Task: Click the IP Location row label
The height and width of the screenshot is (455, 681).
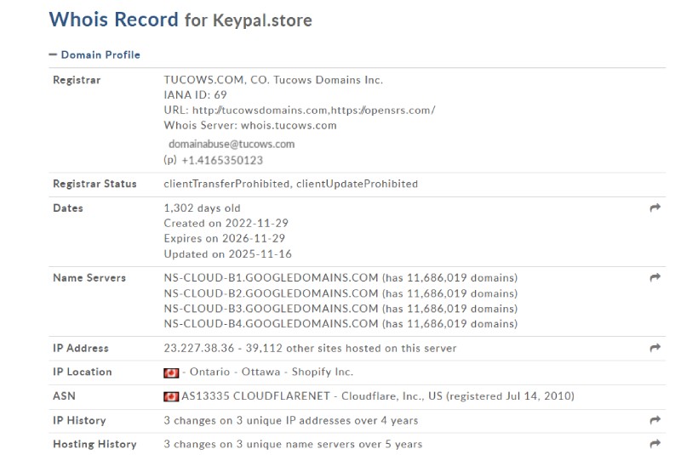Action: pos(83,372)
